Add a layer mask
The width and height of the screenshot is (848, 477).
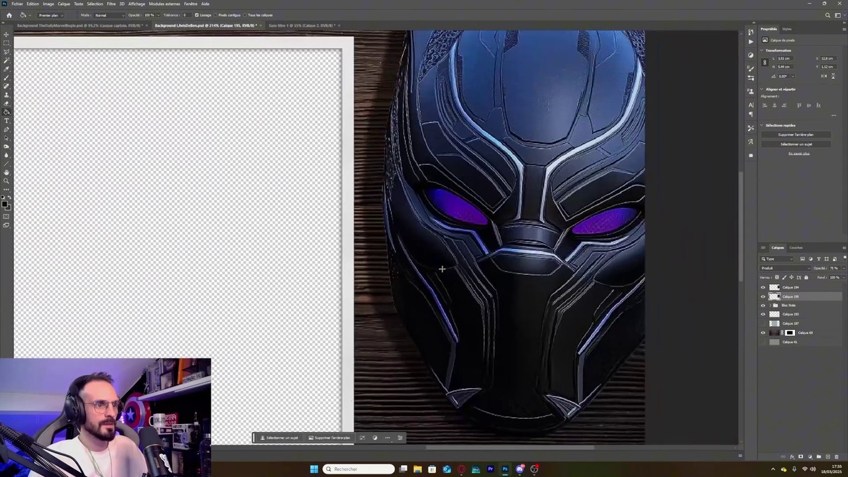tap(801, 456)
